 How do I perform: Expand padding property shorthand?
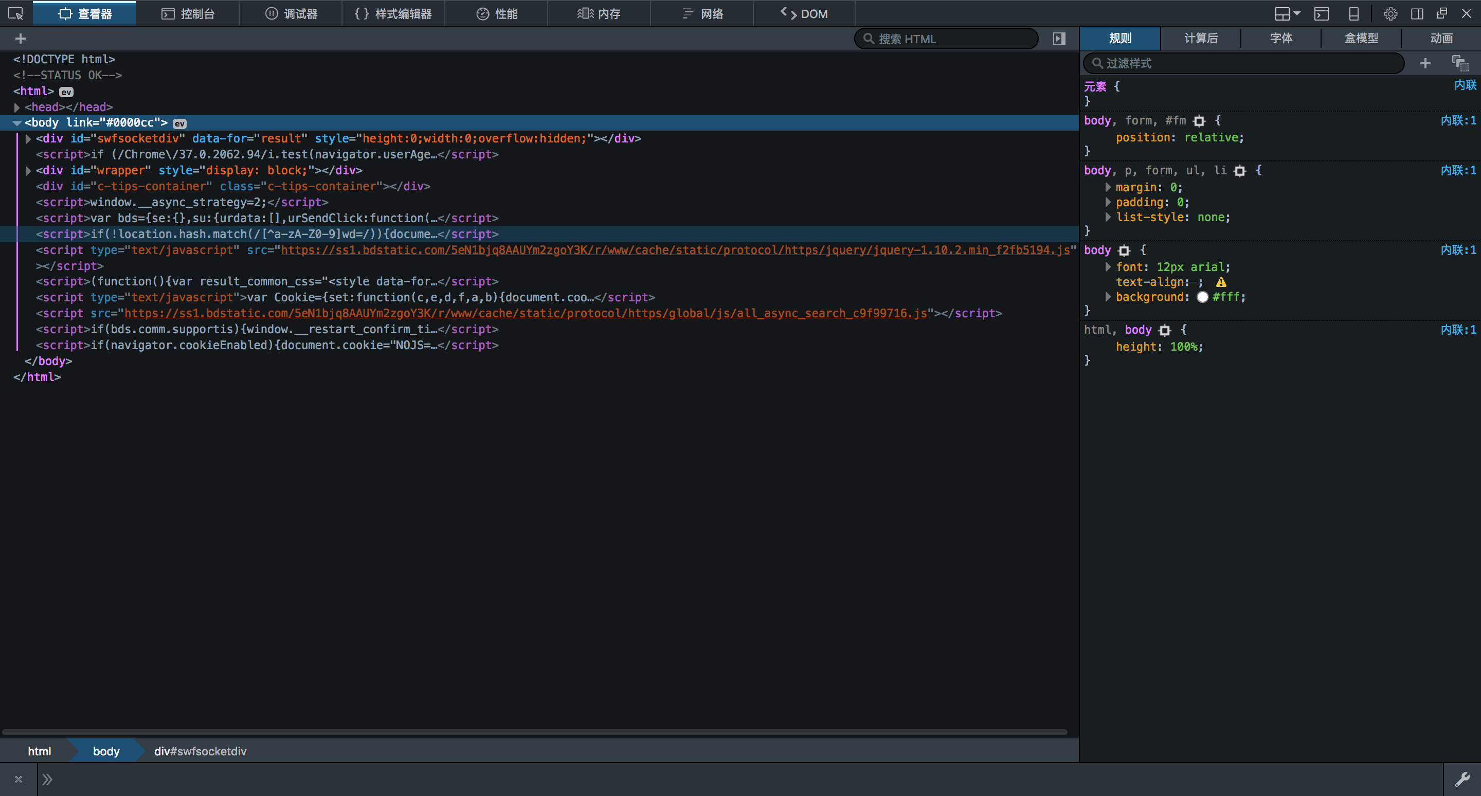click(1108, 202)
